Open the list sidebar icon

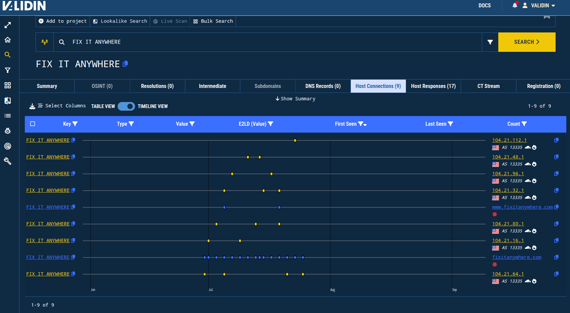tap(8, 116)
